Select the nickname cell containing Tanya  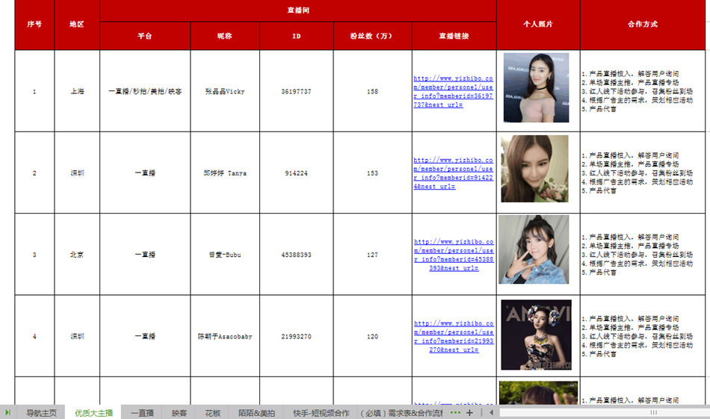pyautogui.click(x=225, y=173)
